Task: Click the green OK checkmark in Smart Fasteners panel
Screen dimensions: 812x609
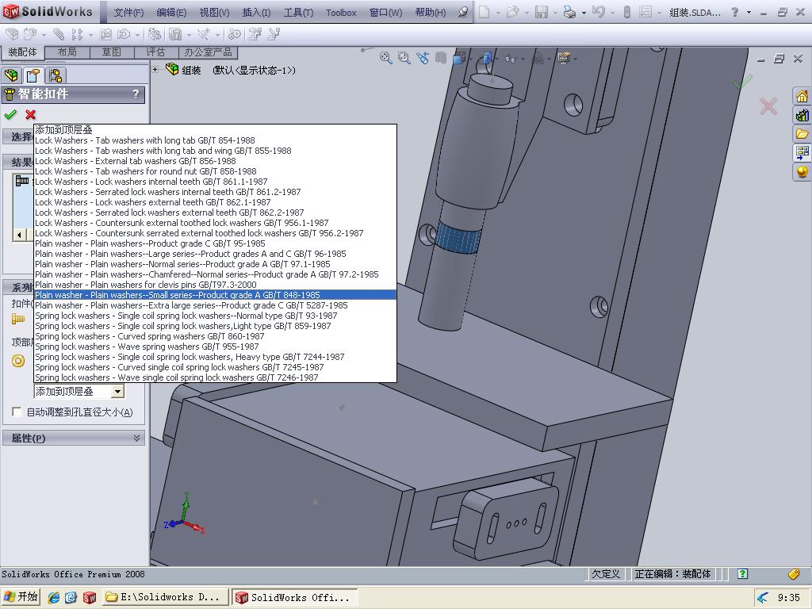Action: coord(10,114)
